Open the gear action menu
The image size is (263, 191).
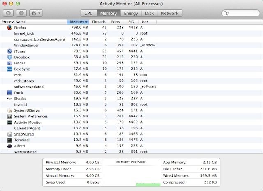point(36,13)
